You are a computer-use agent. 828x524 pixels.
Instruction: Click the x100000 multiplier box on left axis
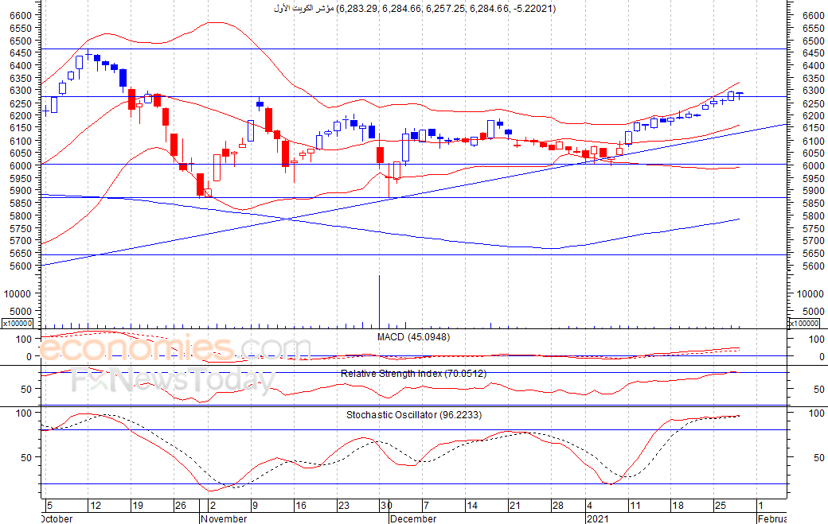pos(18,323)
